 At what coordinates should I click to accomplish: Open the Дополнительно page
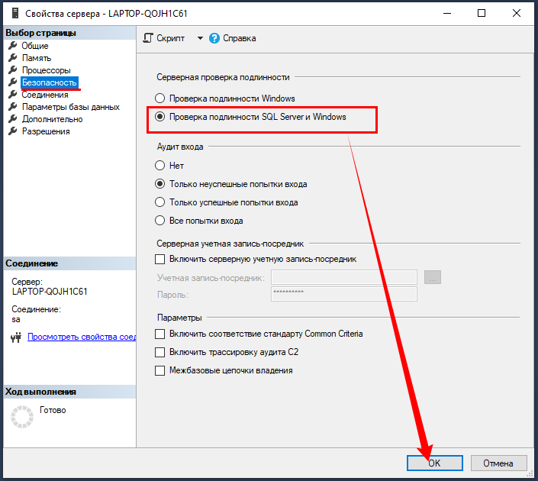[x=52, y=119]
